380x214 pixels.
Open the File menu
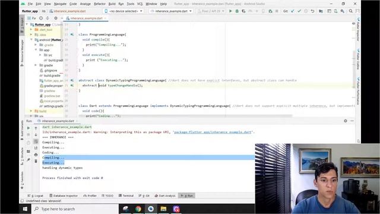tap(30, 4)
